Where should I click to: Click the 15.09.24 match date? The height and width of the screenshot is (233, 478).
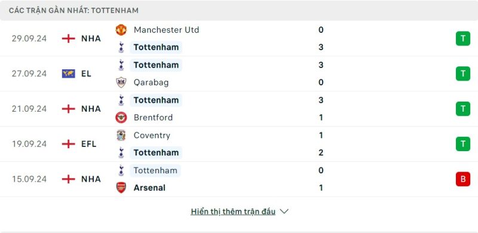point(29,179)
